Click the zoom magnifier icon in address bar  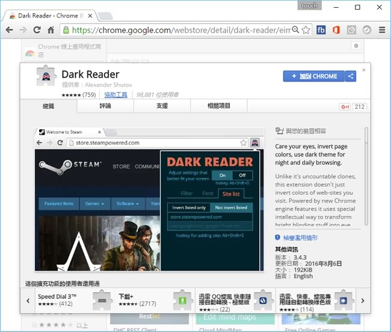coord(295,29)
